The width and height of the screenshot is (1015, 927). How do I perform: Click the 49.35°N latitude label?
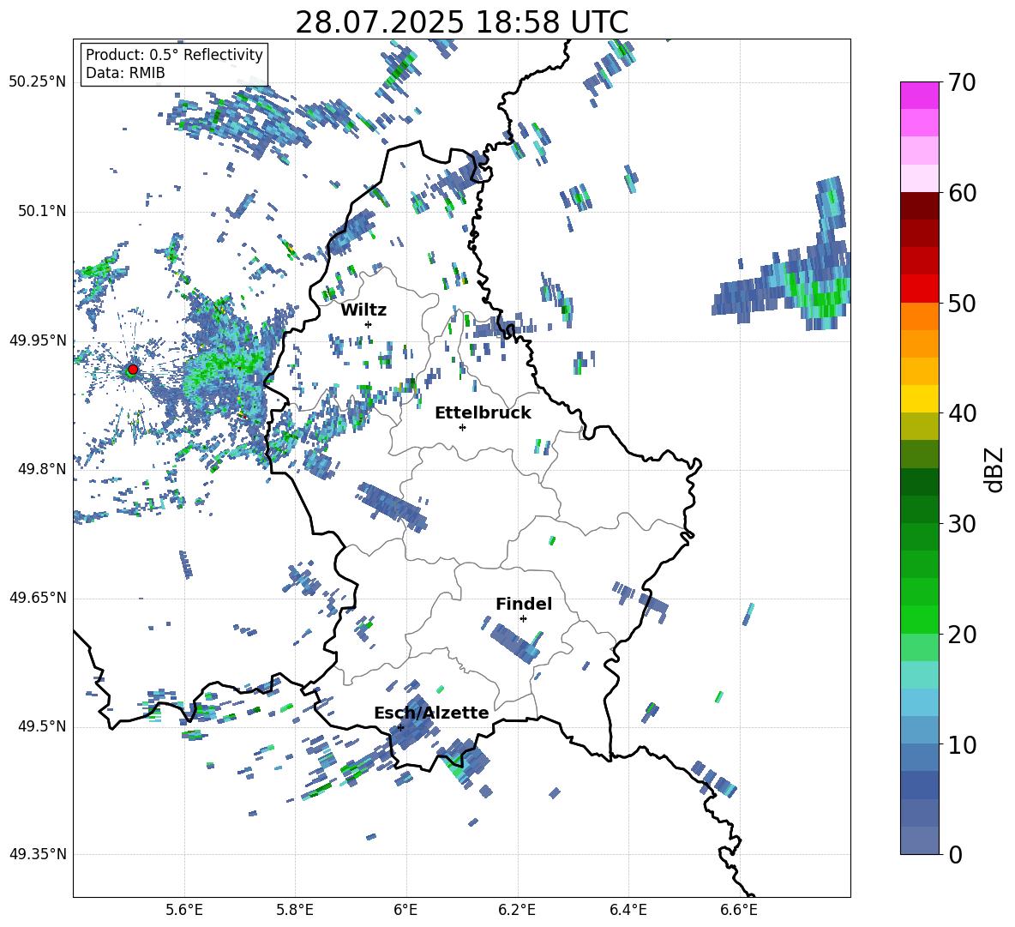coord(38,854)
